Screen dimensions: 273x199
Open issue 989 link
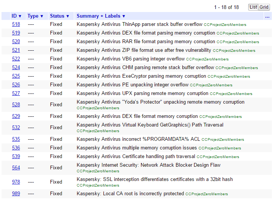click(x=16, y=193)
